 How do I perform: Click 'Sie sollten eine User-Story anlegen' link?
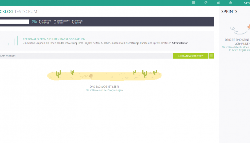tap(104, 90)
